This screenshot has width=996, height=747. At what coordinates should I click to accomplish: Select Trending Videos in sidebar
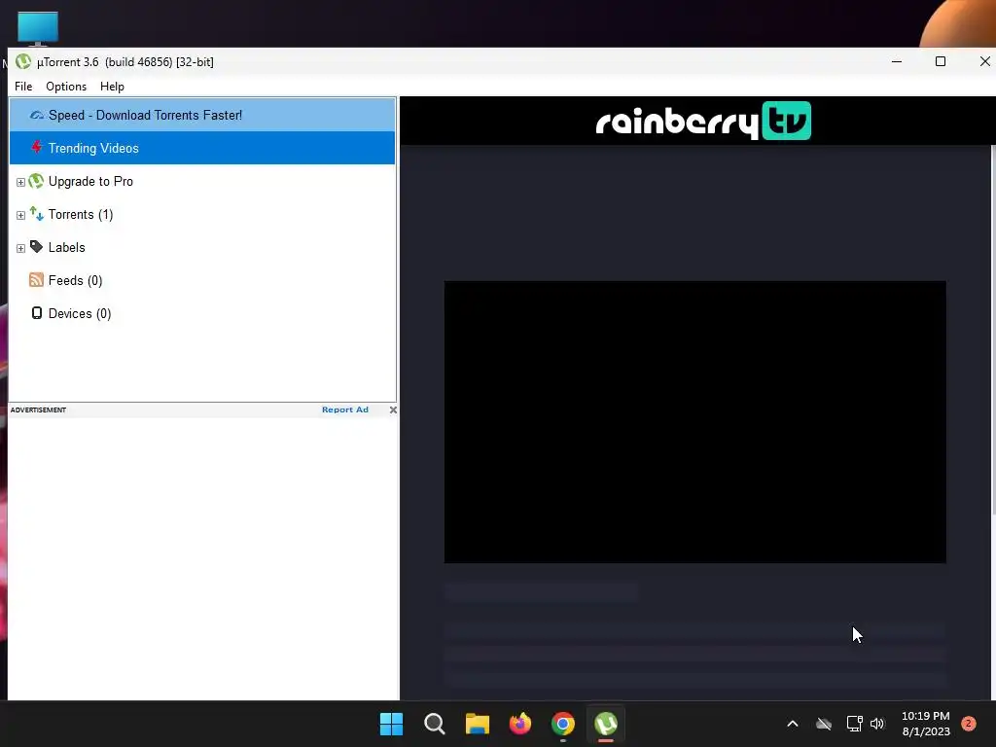[x=202, y=148]
